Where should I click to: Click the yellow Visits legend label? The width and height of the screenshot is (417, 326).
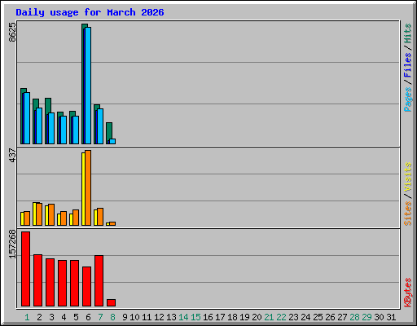click(407, 177)
